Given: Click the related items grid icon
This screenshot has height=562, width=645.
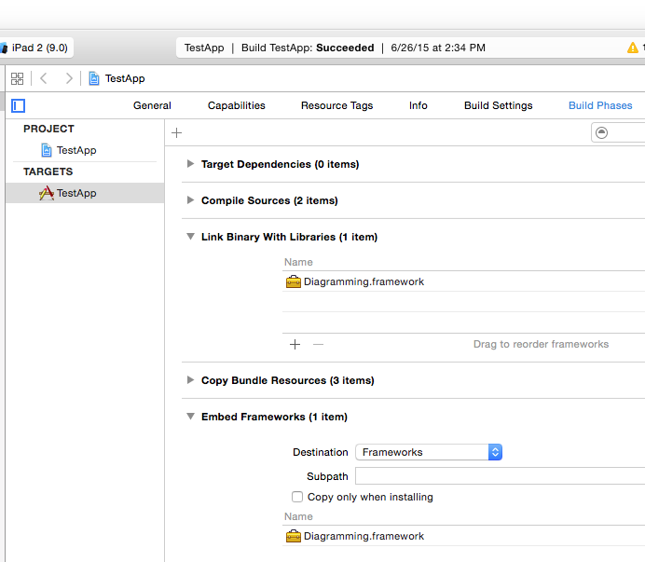Looking at the screenshot, I should 17,78.
